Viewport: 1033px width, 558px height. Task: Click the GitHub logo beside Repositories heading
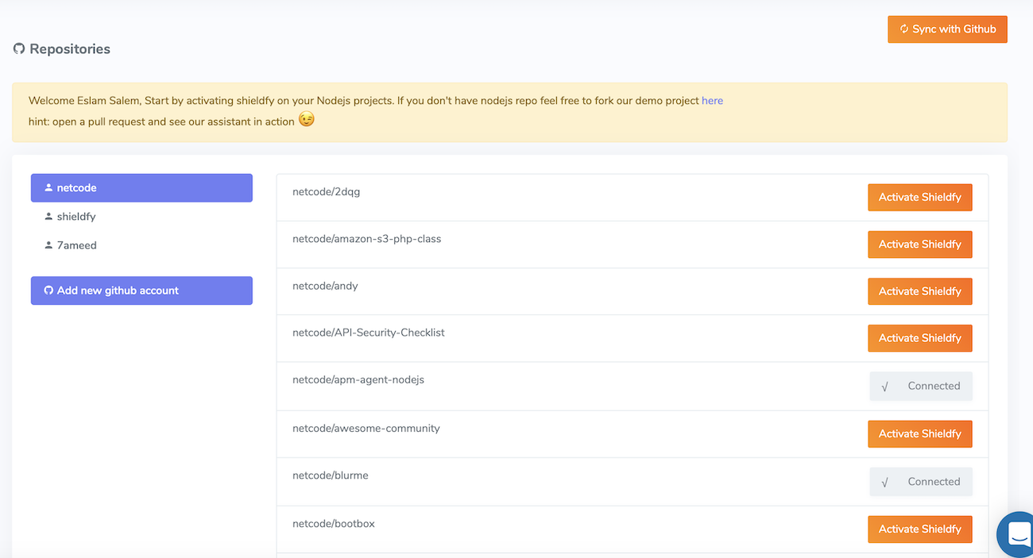(x=19, y=49)
